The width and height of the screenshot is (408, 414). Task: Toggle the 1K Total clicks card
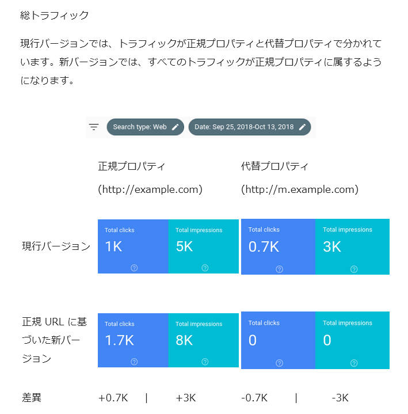pos(133,246)
